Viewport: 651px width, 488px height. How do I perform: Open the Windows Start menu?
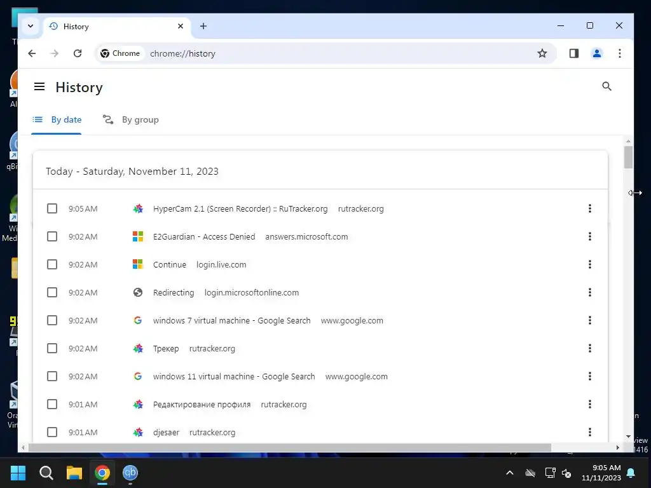(x=18, y=473)
